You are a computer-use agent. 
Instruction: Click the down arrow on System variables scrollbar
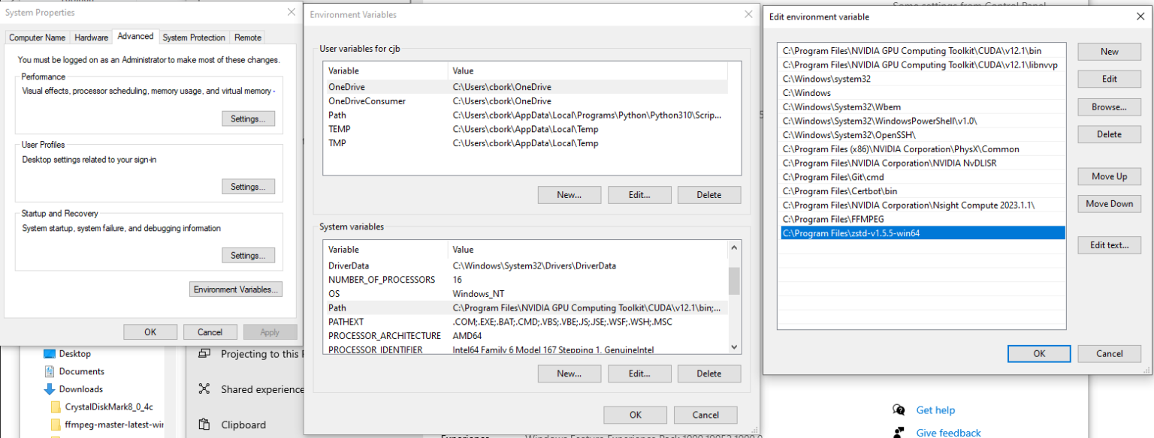[x=735, y=347]
